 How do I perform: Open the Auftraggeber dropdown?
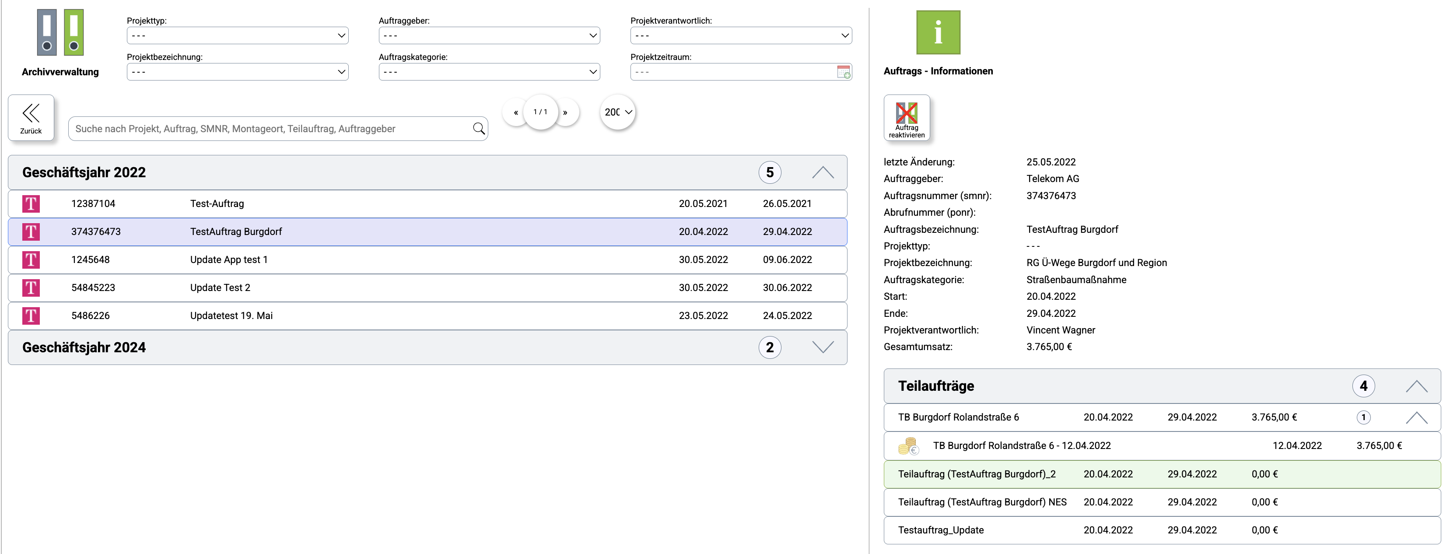coord(489,35)
